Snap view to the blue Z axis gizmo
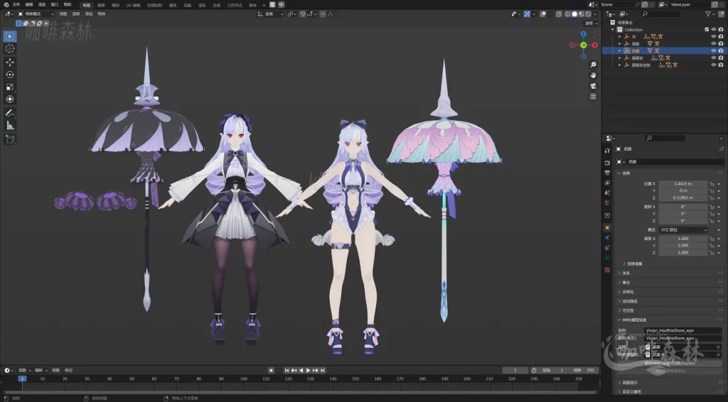The height and width of the screenshot is (402, 728). [x=584, y=34]
